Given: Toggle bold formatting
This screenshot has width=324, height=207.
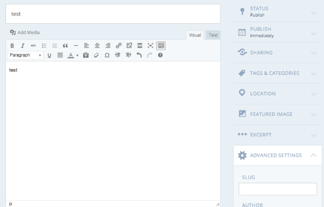Looking at the screenshot, I should [x=12, y=46].
